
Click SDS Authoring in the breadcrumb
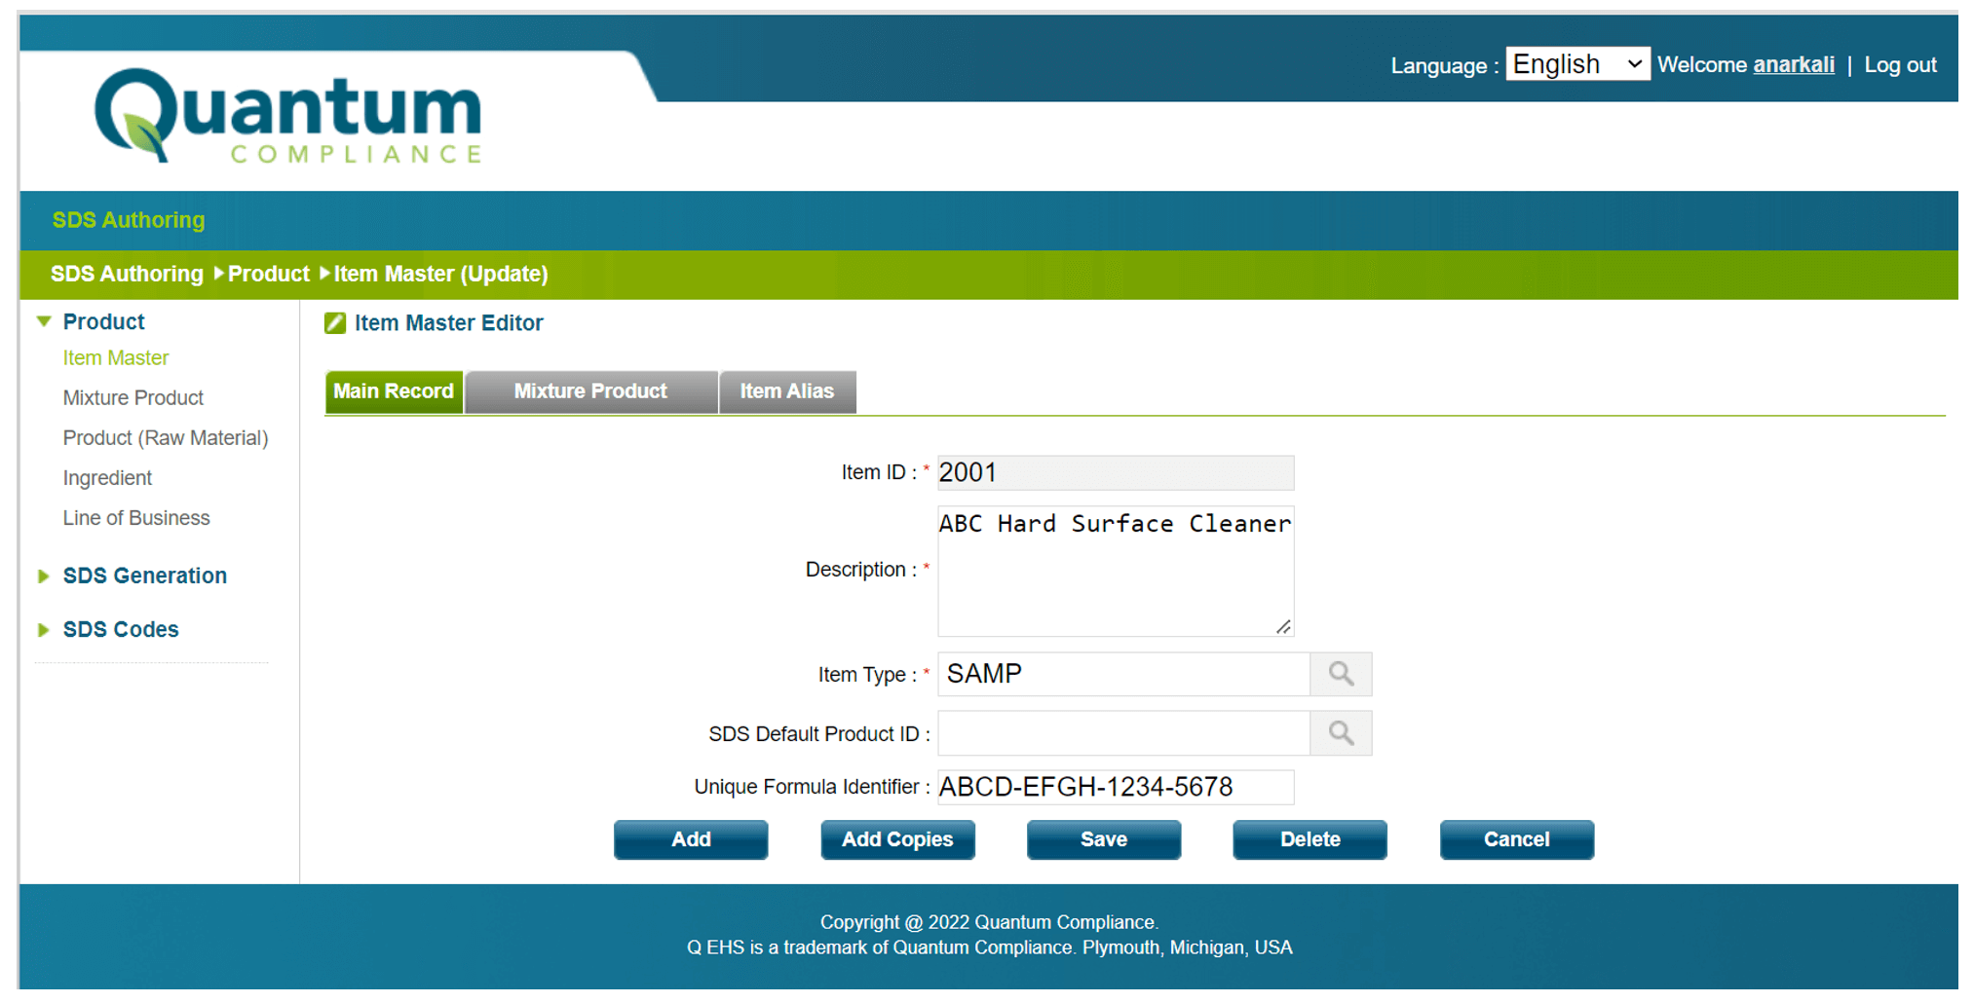click(x=127, y=274)
